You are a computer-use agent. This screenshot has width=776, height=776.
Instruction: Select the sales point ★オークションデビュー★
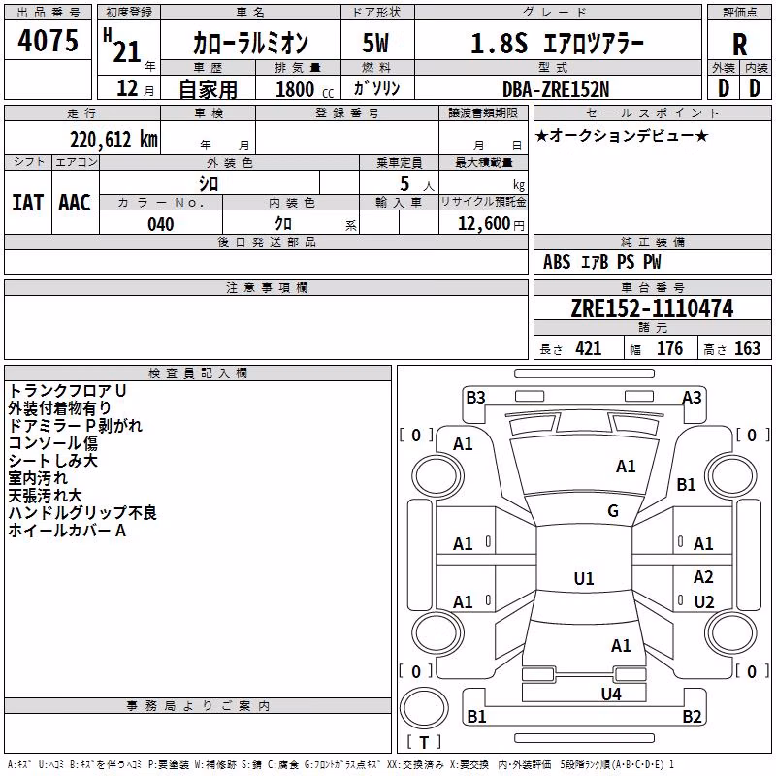(622, 136)
